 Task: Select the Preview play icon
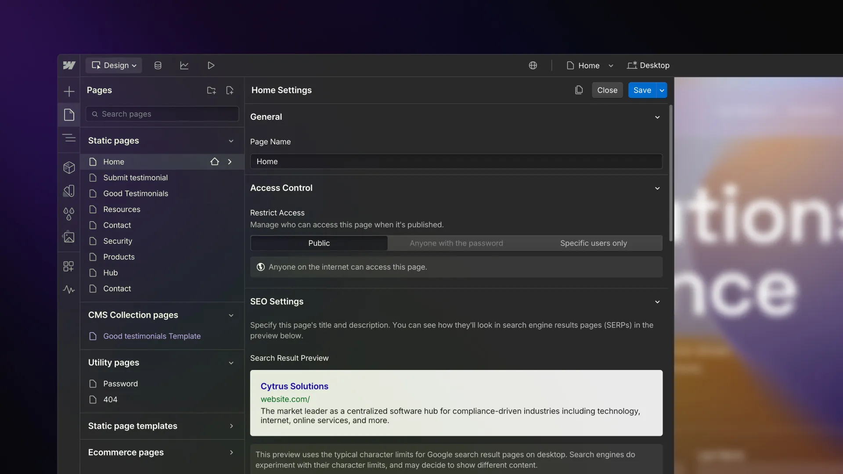point(211,65)
